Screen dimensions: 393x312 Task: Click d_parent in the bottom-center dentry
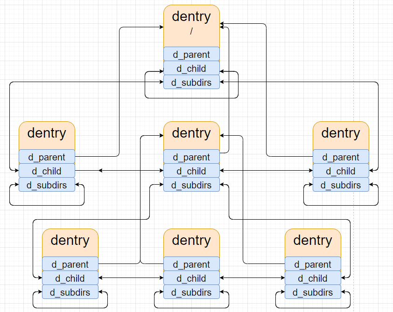click(191, 264)
